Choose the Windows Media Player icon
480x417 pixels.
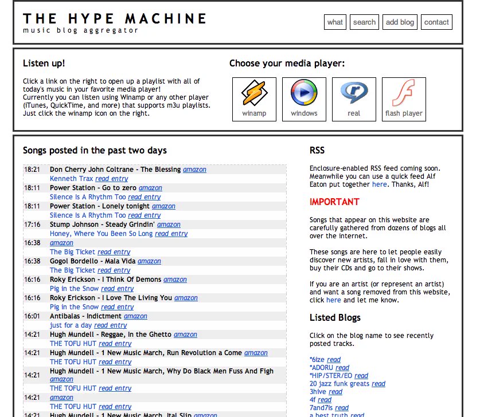click(x=304, y=99)
